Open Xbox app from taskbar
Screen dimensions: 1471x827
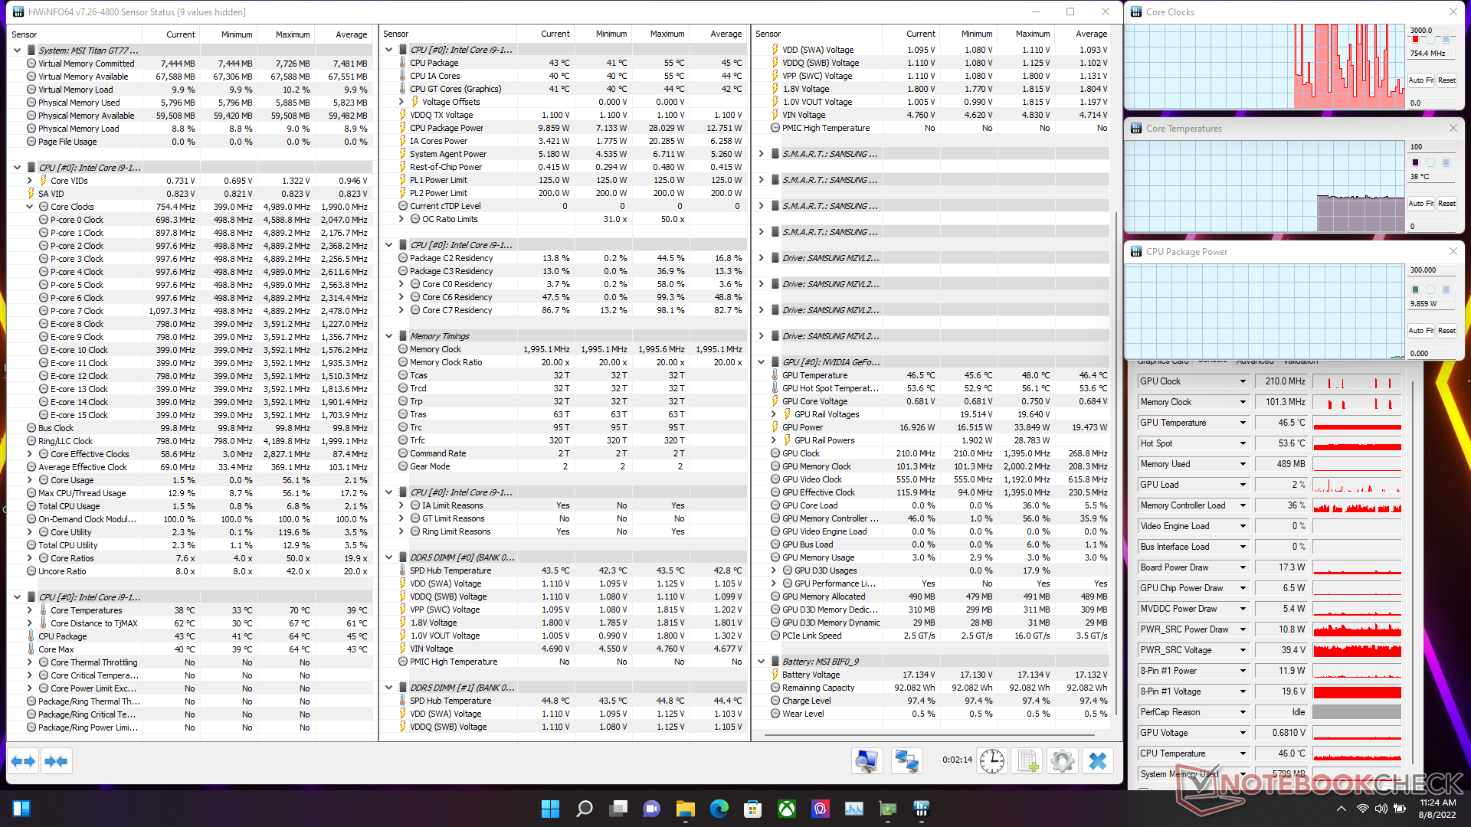(787, 809)
